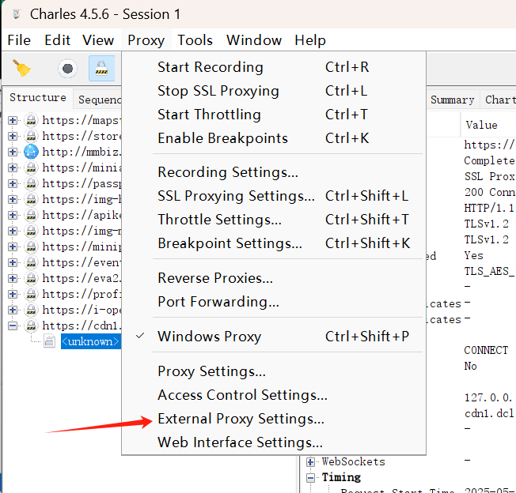Collapse the https://cdn1 tree node
This screenshot has width=516, height=493.
(x=13, y=326)
